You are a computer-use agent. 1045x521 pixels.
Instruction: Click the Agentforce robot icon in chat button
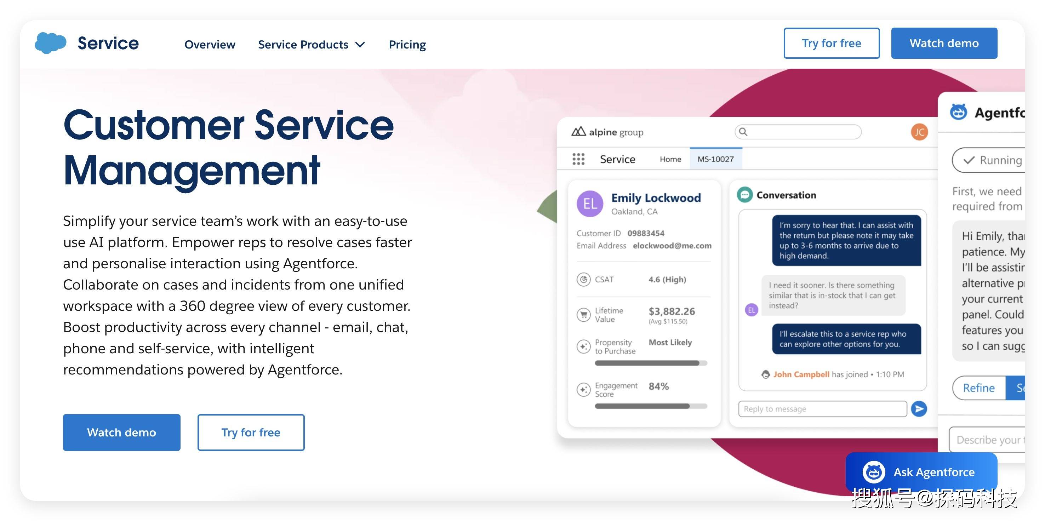click(x=873, y=472)
